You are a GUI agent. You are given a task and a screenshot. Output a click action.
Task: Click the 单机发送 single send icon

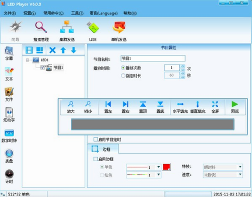pyautogui.click(x=119, y=31)
